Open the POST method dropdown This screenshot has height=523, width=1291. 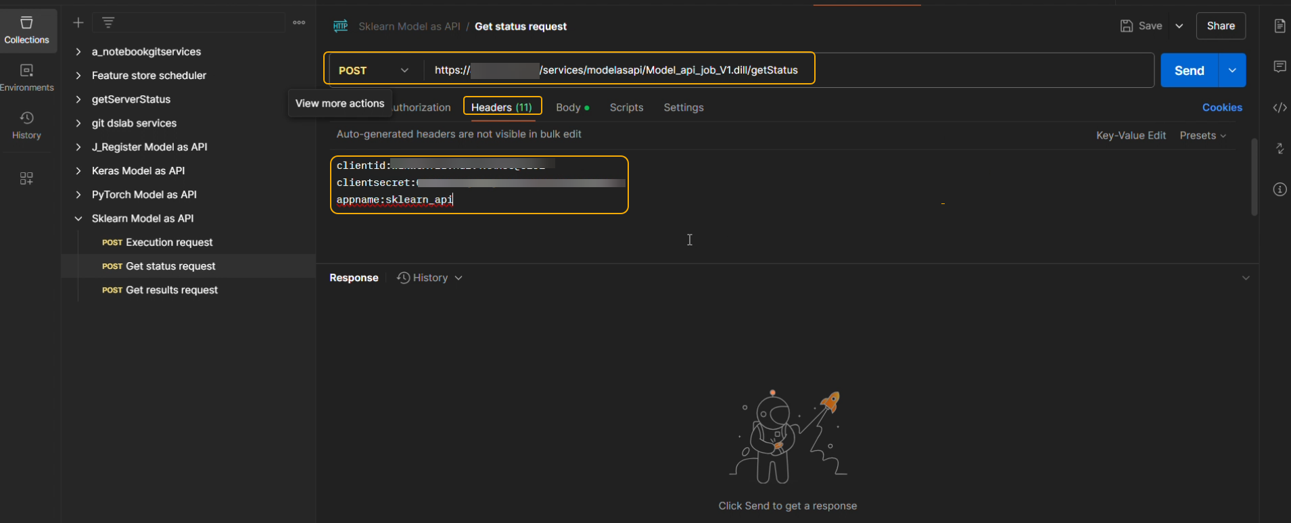(373, 70)
